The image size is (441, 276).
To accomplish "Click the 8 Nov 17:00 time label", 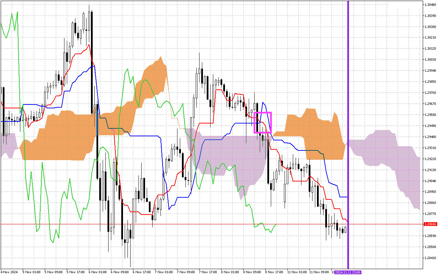I will tap(274, 272).
